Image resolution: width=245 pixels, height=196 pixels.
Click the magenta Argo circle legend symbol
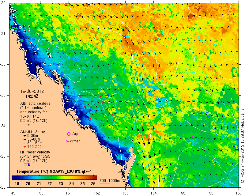point(69,134)
